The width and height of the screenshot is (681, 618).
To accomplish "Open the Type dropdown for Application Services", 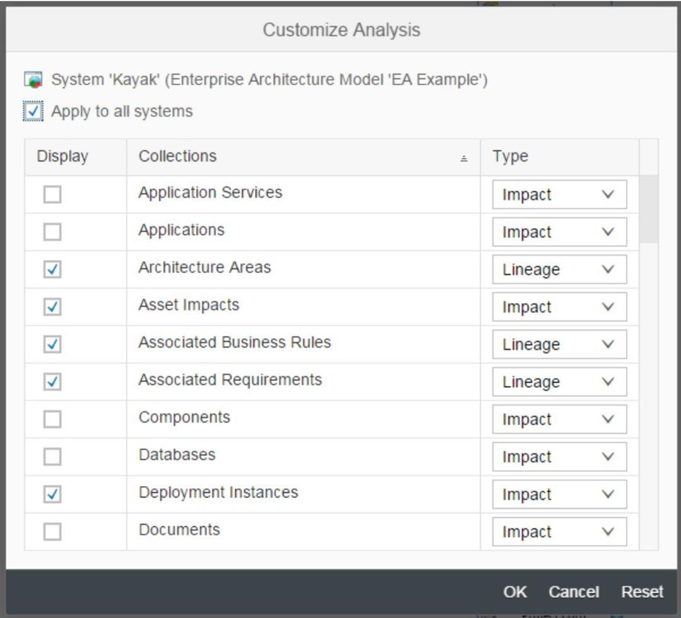I will [559, 194].
